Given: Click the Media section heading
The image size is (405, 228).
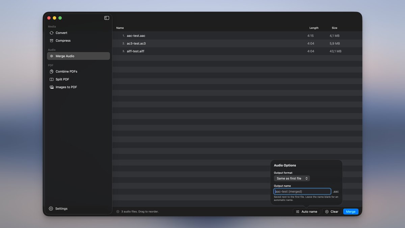Looking at the screenshot, I should point(52,26).
